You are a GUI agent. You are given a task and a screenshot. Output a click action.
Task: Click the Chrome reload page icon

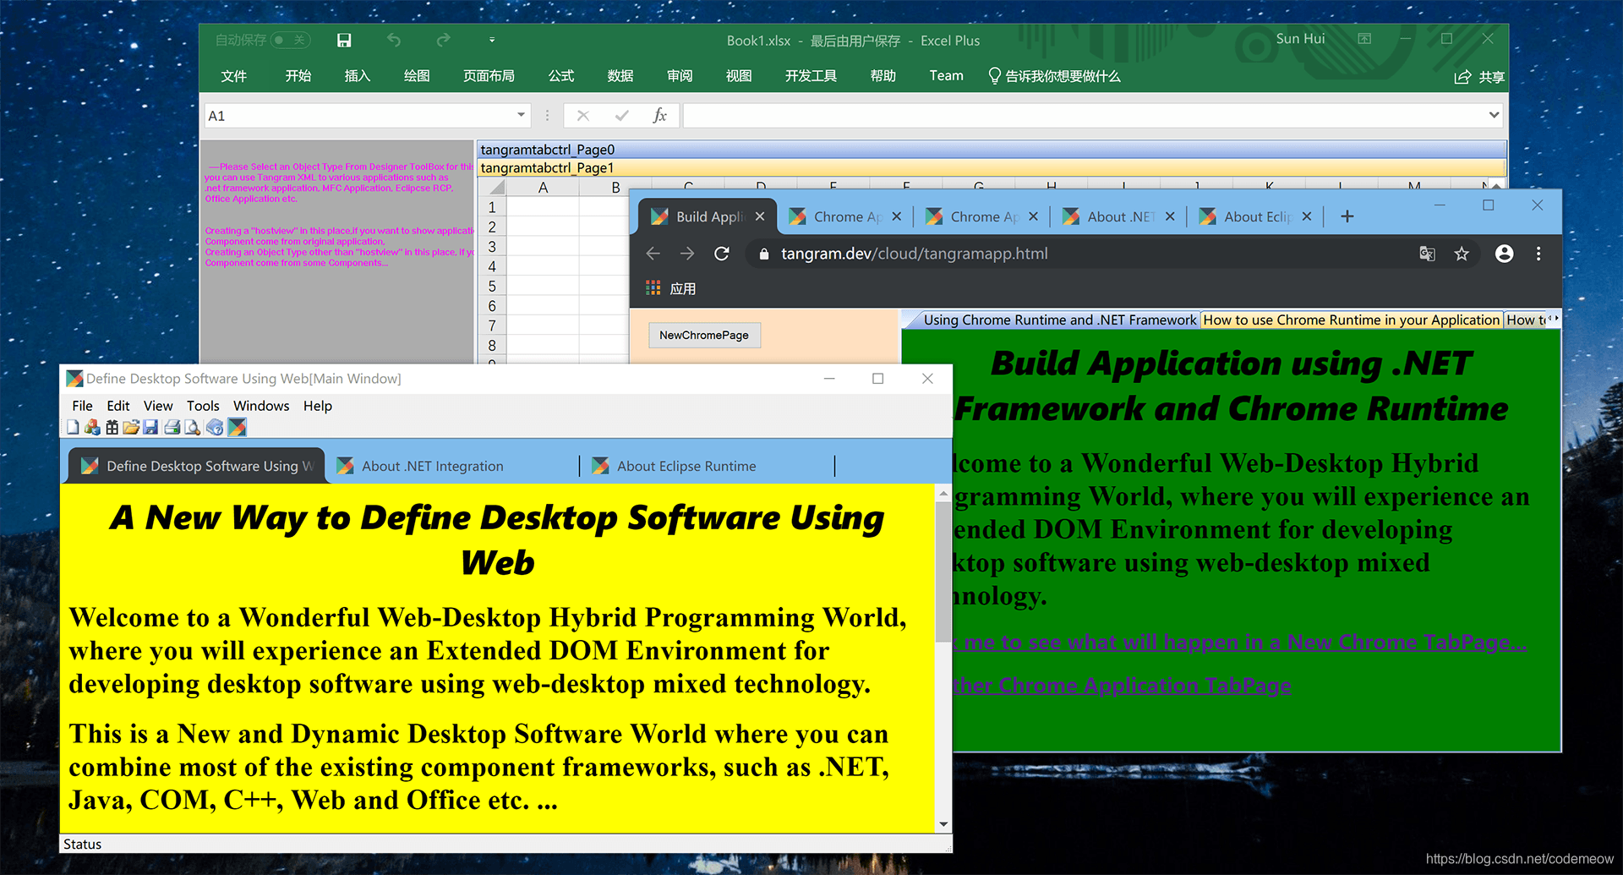click(x=722, y=254)
